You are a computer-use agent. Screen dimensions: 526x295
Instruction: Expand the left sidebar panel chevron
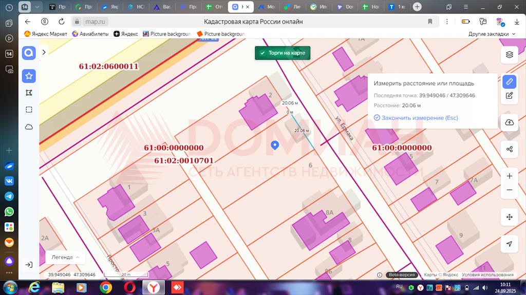click(x=44, y=52)
